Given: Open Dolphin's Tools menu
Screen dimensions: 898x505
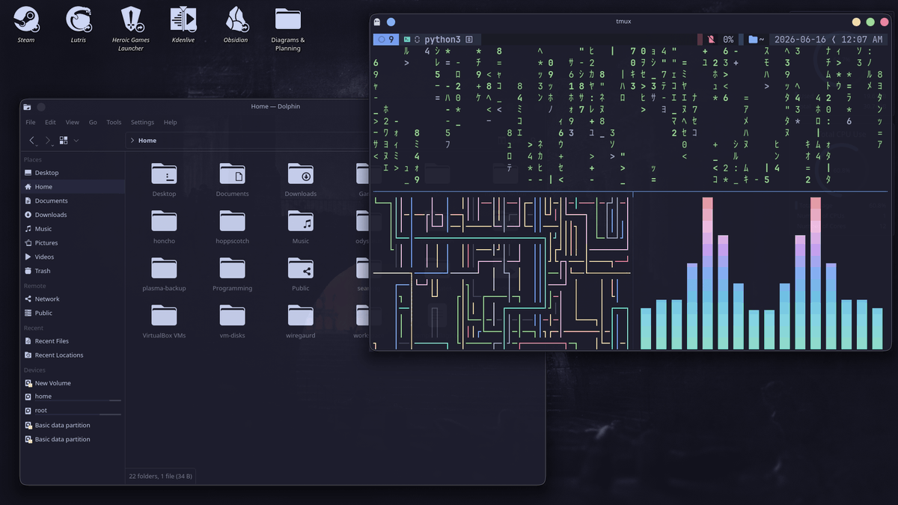Looking at the screenshot, I should coord(114,122).
